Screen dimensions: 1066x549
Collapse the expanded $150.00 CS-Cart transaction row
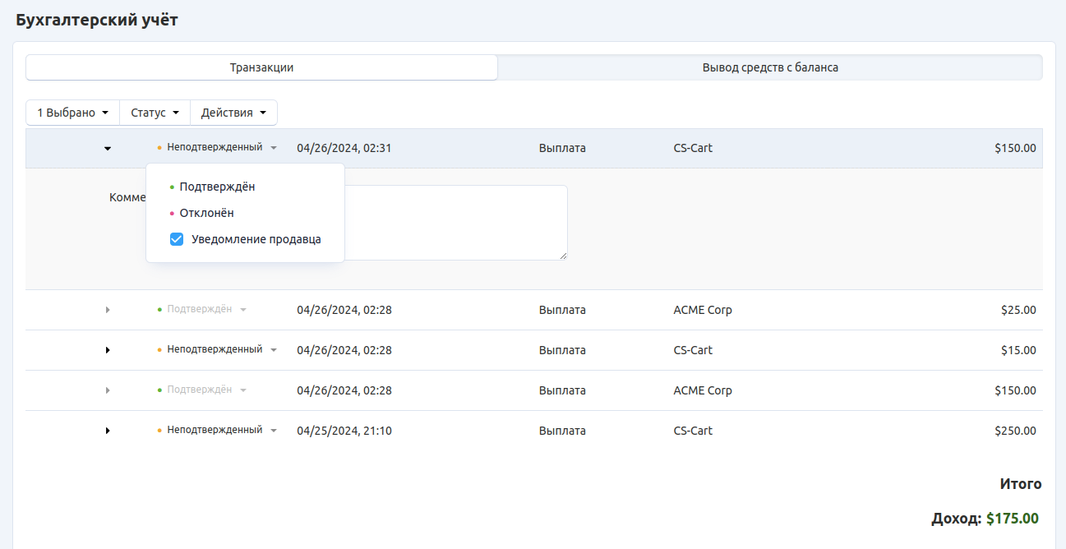(107, 149)
